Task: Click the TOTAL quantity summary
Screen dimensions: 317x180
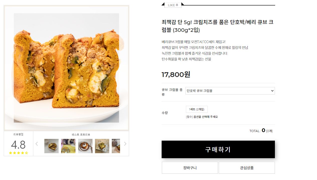Action: (261, 131)
